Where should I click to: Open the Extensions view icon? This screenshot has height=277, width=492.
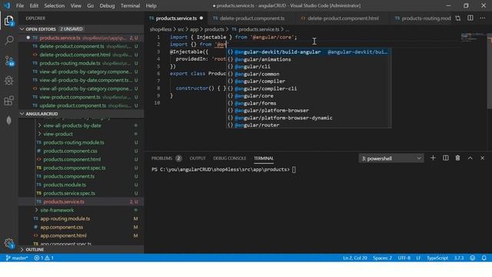click(x=9, y=101)
